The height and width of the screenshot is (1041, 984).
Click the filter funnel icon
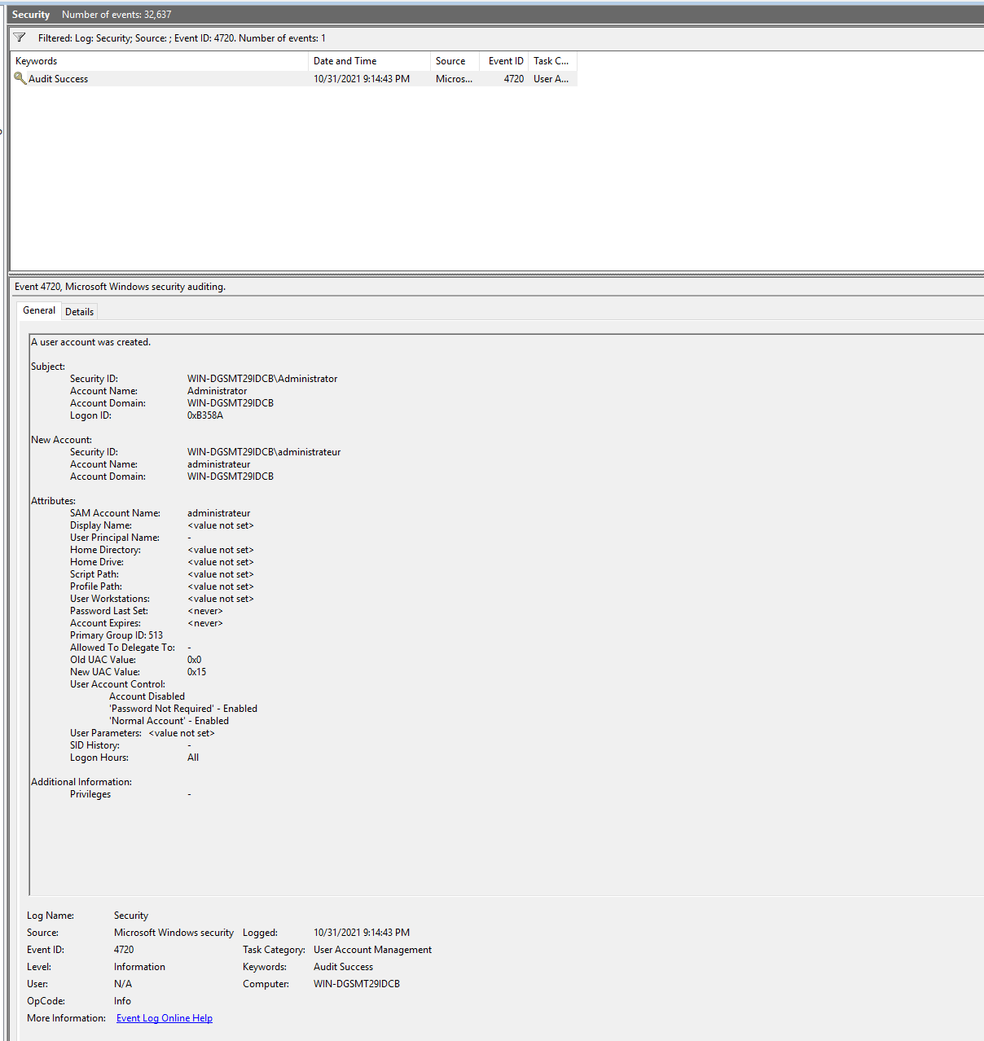[20, 37]
